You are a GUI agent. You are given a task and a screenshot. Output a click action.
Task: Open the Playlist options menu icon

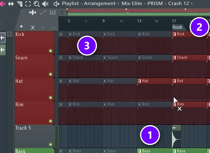pos(56,4)
